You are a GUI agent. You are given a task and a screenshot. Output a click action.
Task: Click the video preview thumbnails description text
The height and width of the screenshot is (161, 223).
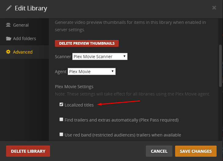[130, 26]
